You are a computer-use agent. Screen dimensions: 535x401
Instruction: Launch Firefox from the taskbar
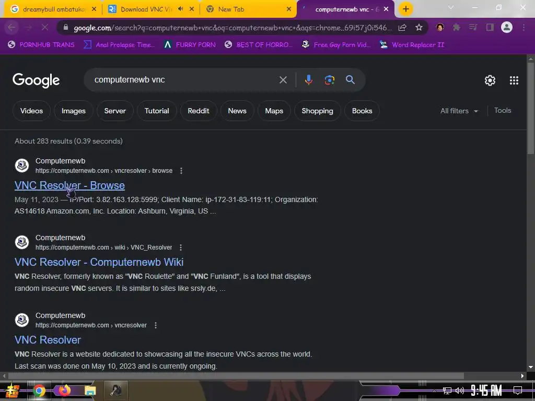64,391
